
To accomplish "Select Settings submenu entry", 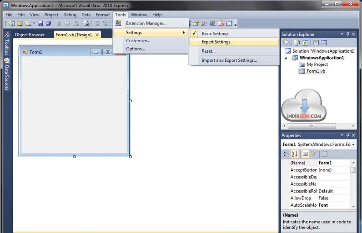I will (151, 33).
